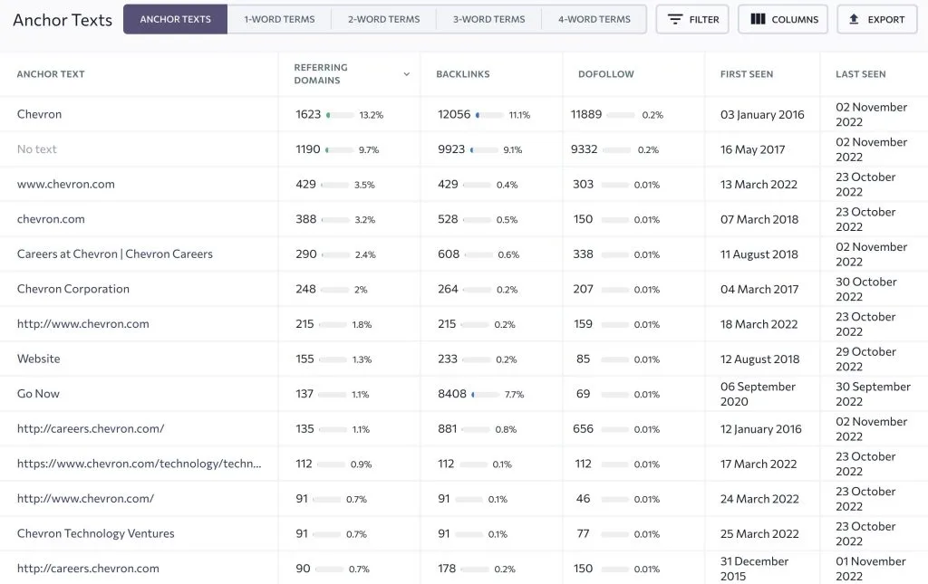This screenshot has width=928, height=584.
Task: Select the 2-Word Terms tab
Action: [383, 19]
